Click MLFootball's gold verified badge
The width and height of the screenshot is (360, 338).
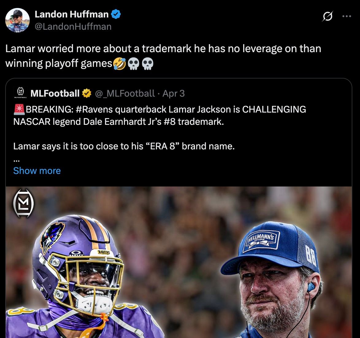coord(87,94)
